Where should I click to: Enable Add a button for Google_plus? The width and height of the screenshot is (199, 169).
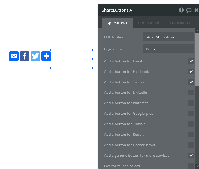click(191, 114)
